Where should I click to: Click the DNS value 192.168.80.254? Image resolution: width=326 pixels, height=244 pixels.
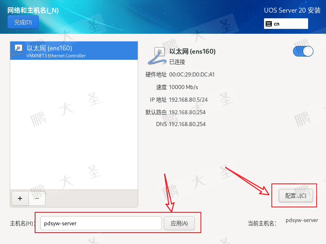point(187,124)
